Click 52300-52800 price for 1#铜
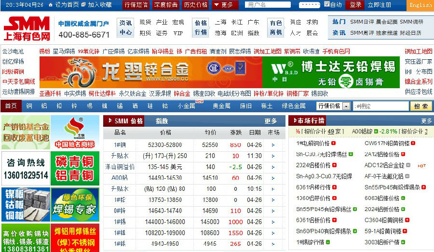This screenshot has width=434, height=252. point(165,145)
